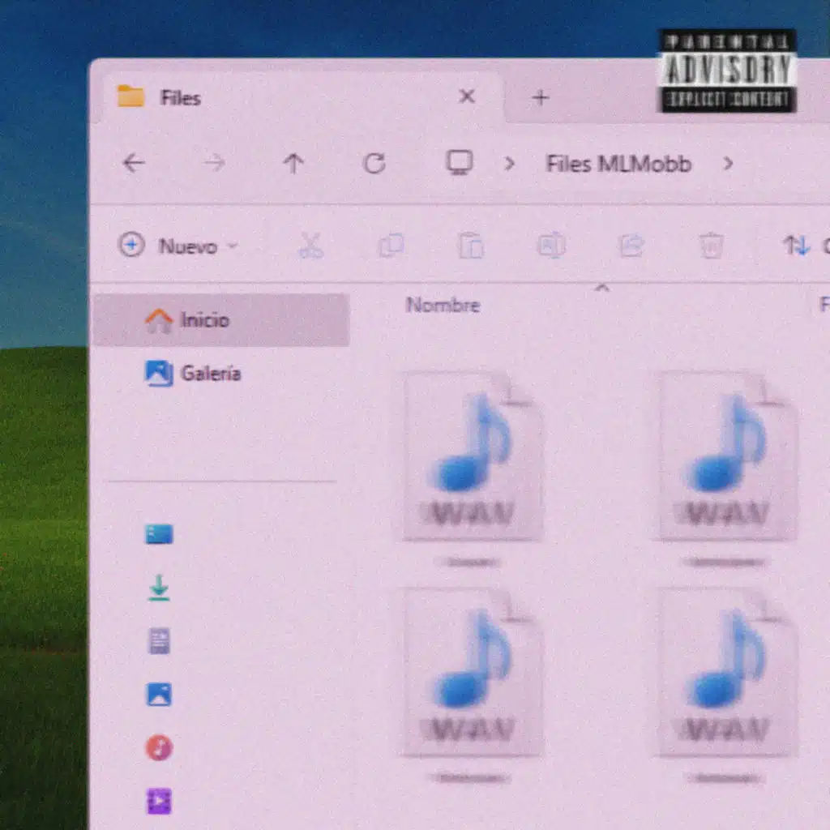The height and width of the screenshot is (830, 830).
Task: Click the Share icon in toolbar
Action: pyautogui.click(x=631, y=246)
